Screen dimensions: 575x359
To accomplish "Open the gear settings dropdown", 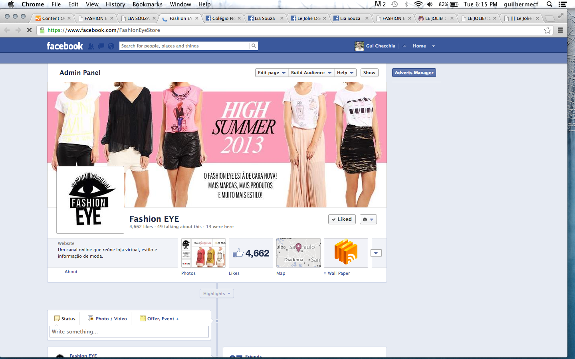I will [368, 219].
